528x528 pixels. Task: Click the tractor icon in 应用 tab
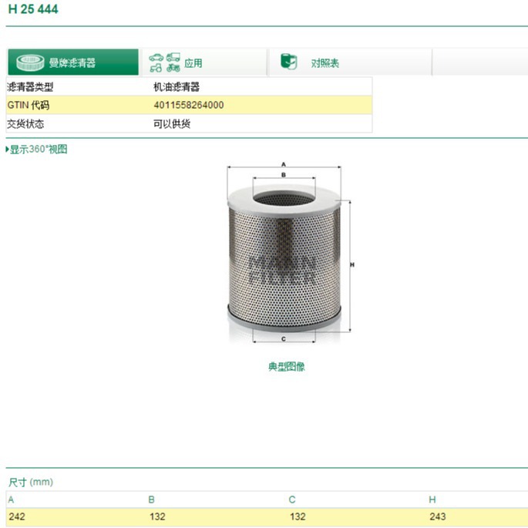[156, 68]
